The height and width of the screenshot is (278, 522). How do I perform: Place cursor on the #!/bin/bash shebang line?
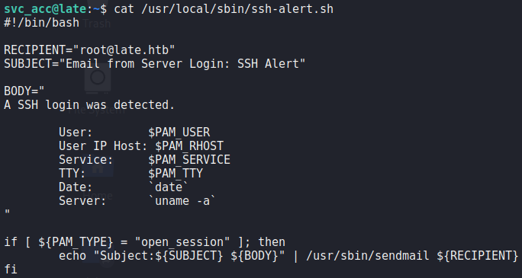point(42,23)
